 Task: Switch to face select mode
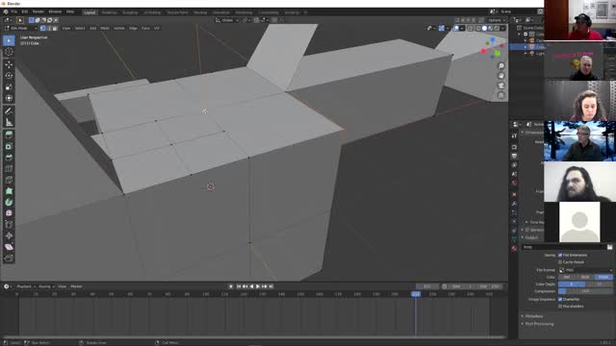[x=55, y=28]
